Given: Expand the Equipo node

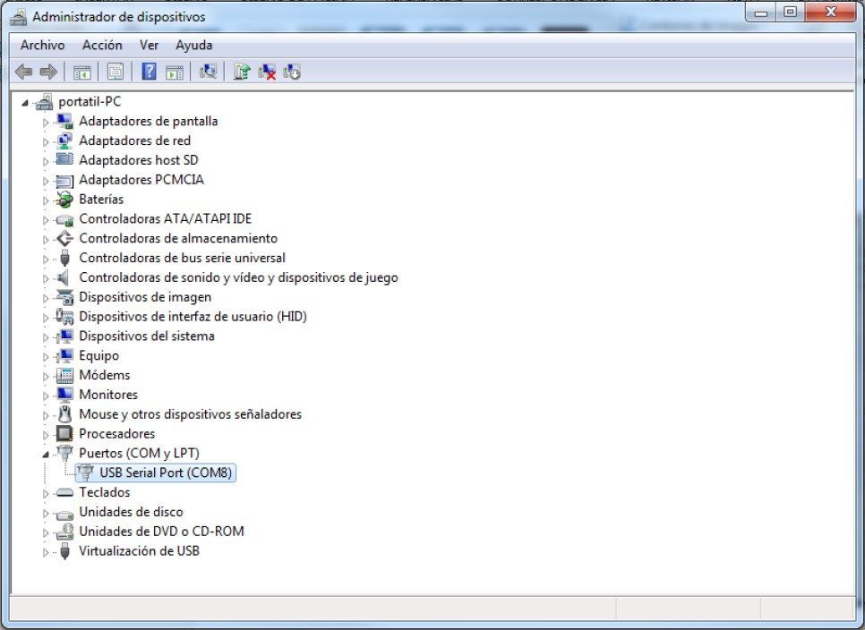Looking at the screenshot, I should tap(46, 357).
